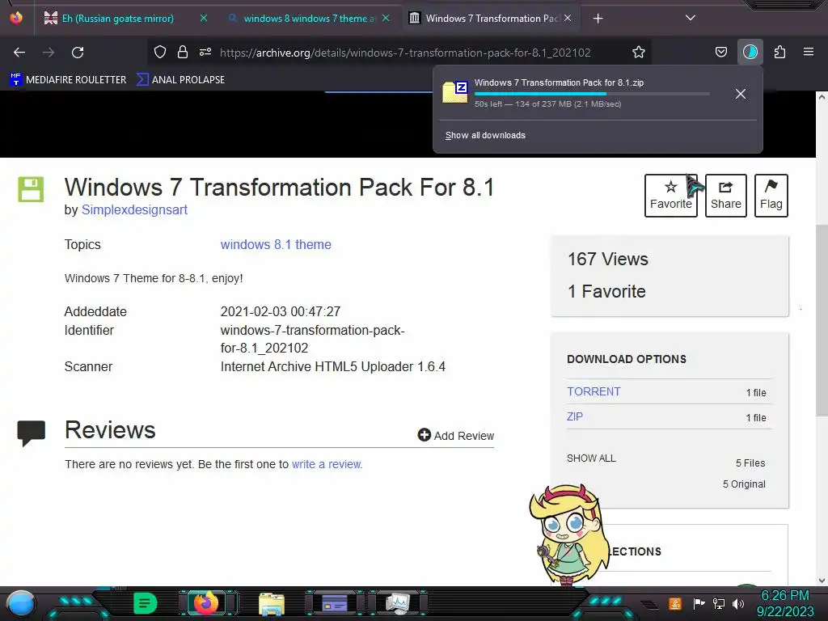Open uploader Simplexdesignsart profile link
The width and height of the screenshot is (828, 621).
[x=134, y=209]
